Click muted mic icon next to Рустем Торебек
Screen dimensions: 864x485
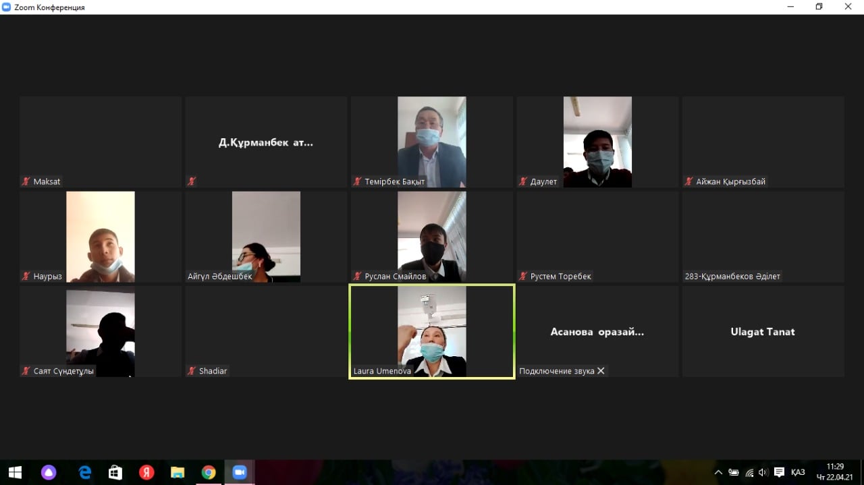click(x=523, y=276)
